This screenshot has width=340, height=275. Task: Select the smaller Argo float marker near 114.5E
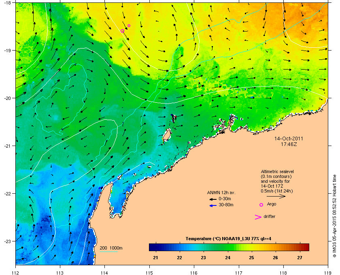[129, 26]
